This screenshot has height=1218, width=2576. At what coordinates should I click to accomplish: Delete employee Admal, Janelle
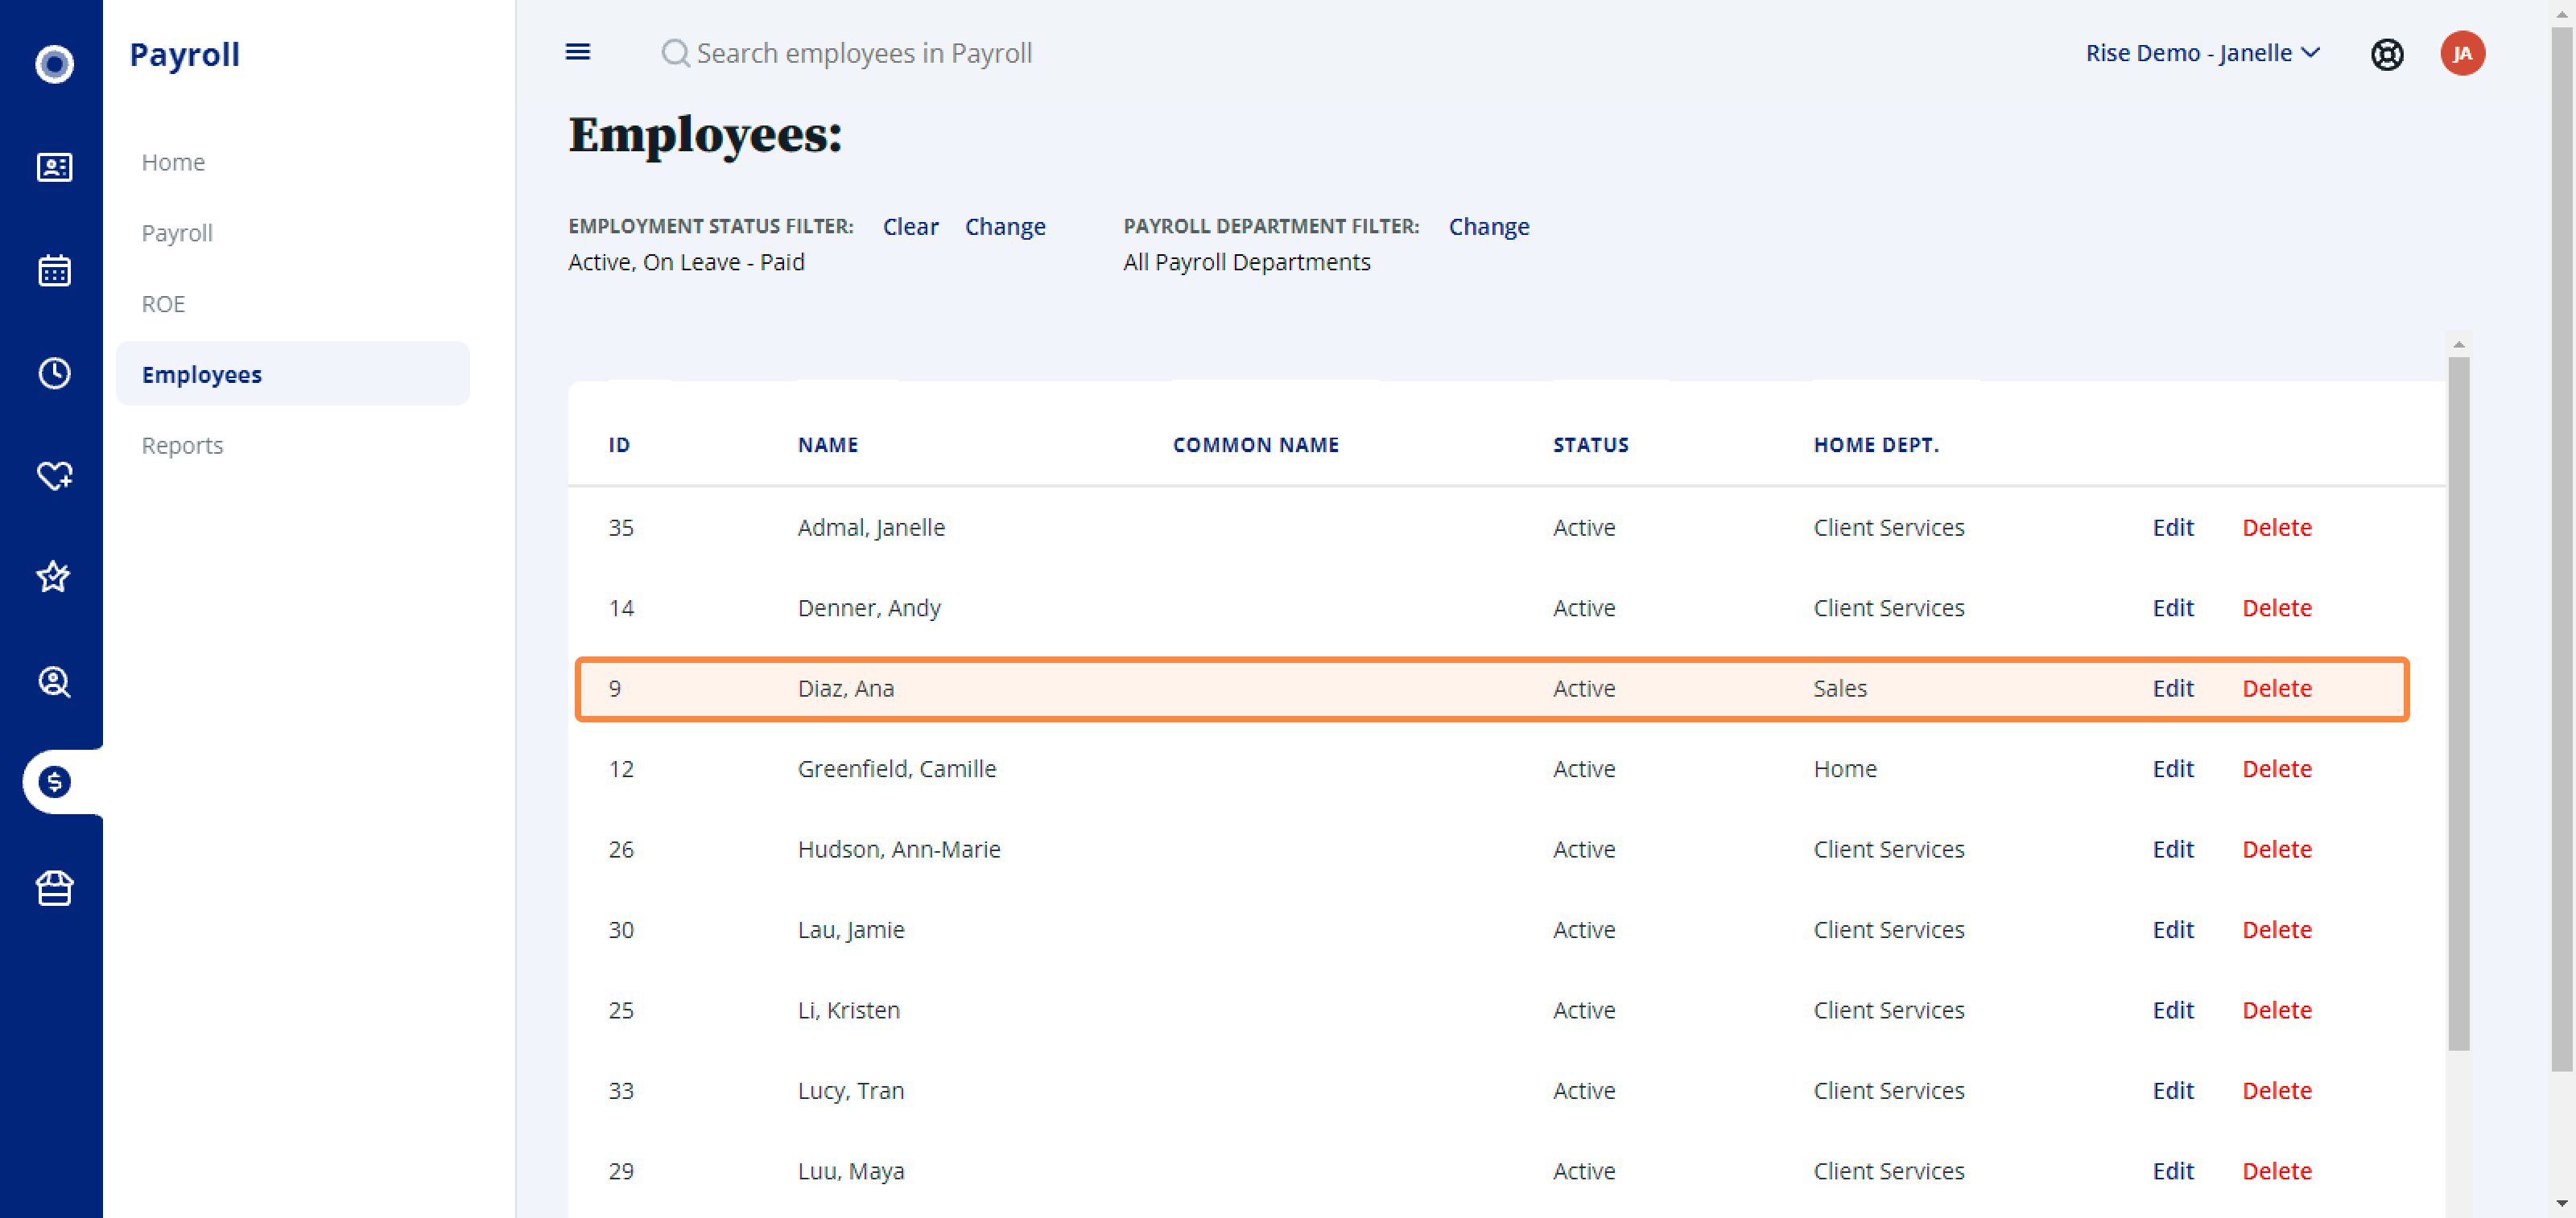(x=2277, y=528)
